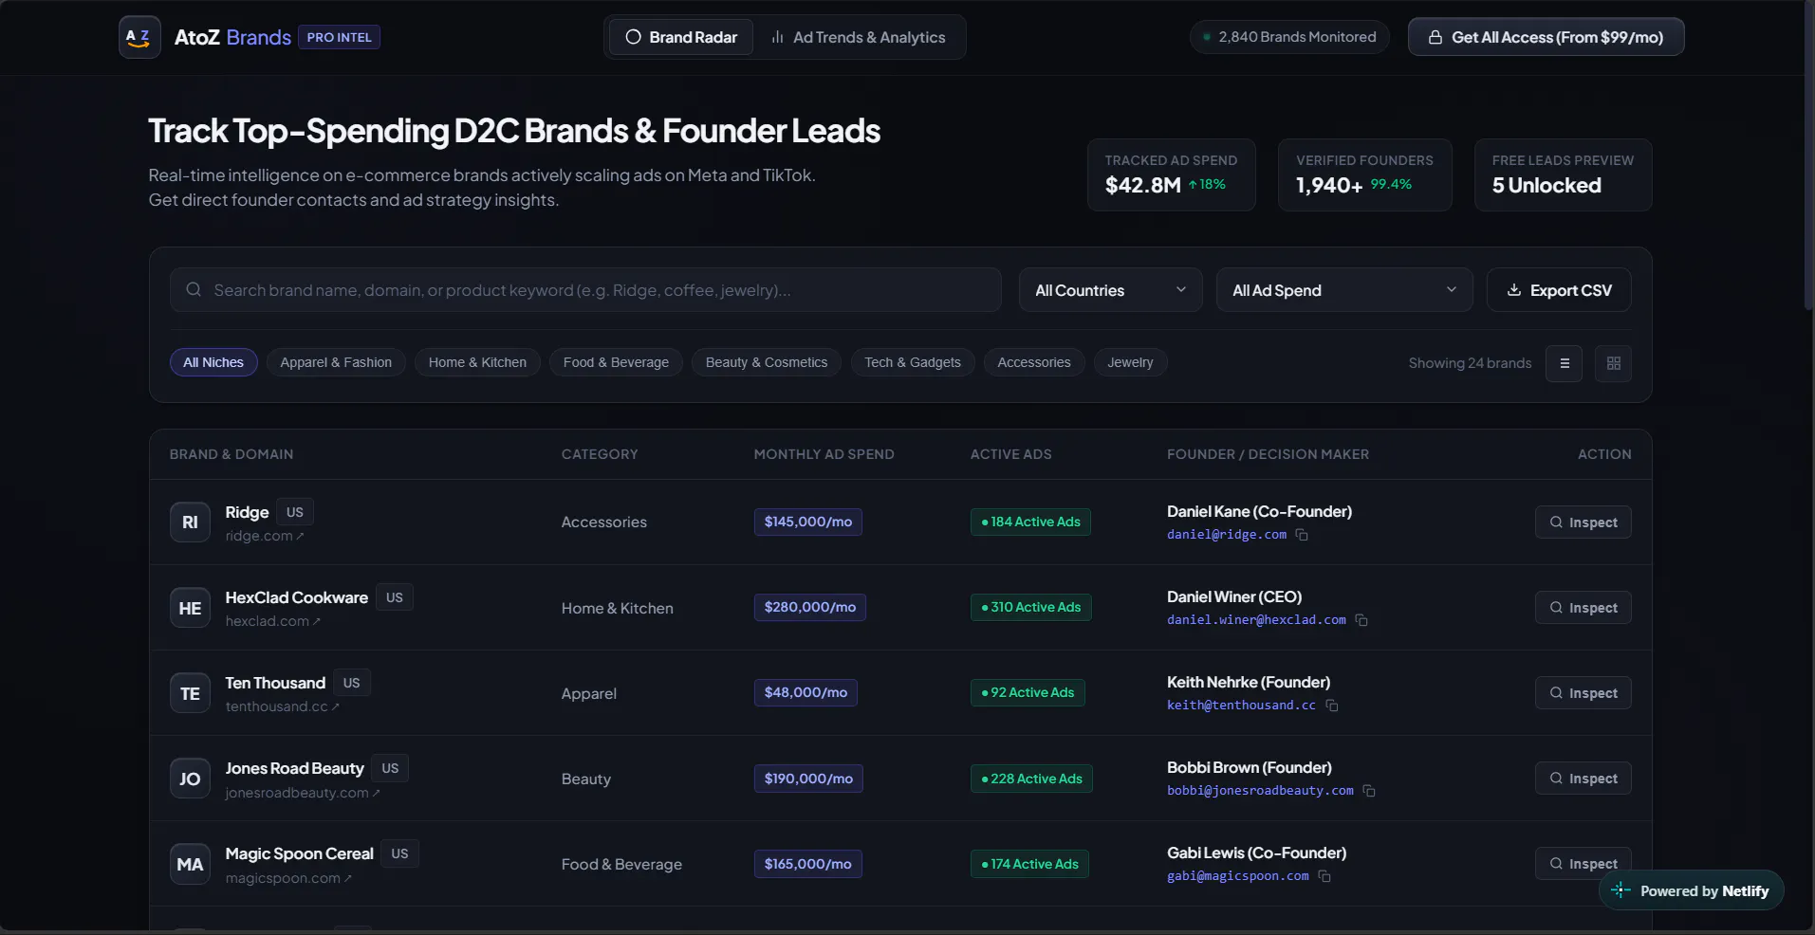Filter by Tech & Gadgets niche
This screenshot has height=935, width=1815.
tap(913, 362)
